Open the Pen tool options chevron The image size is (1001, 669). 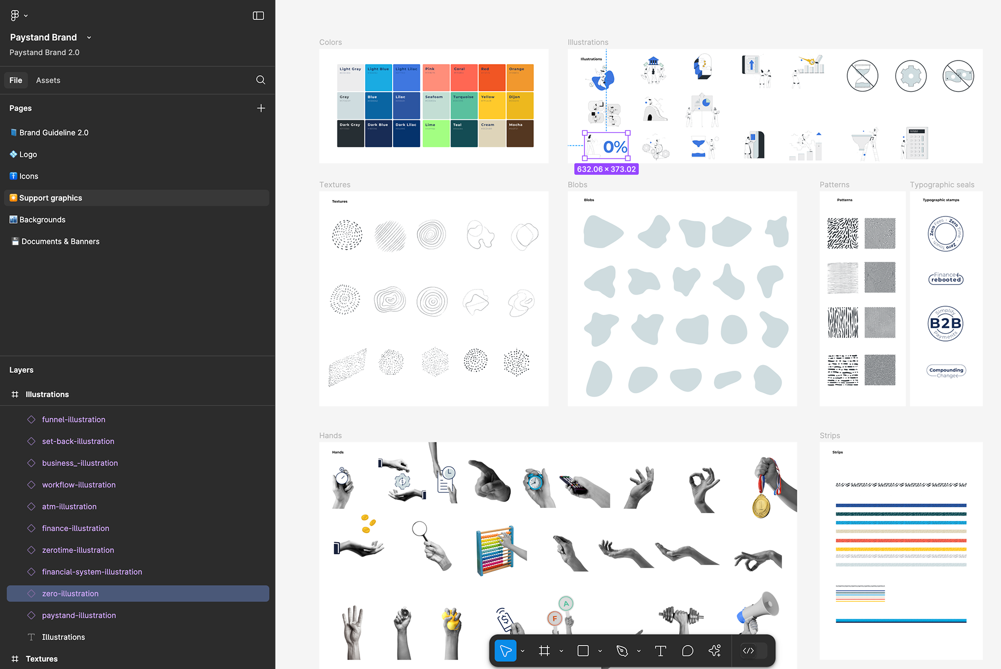[x=639, y=651]
